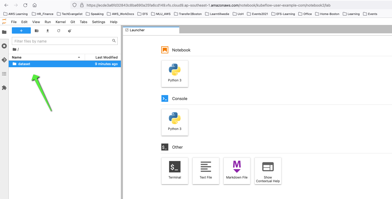Click the root folder breadcrumb icon
The image size is (392, 199).
pyautogui.click(x=14, y=49)
